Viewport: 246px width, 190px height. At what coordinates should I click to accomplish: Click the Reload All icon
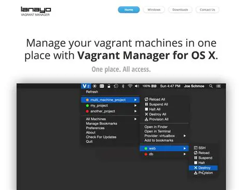(146, 99)
